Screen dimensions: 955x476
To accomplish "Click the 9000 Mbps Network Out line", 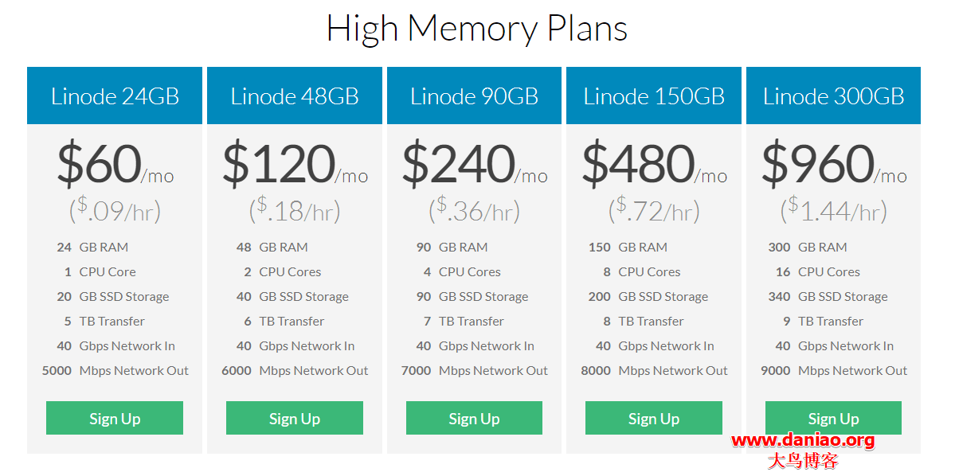I will click(834, 371).
